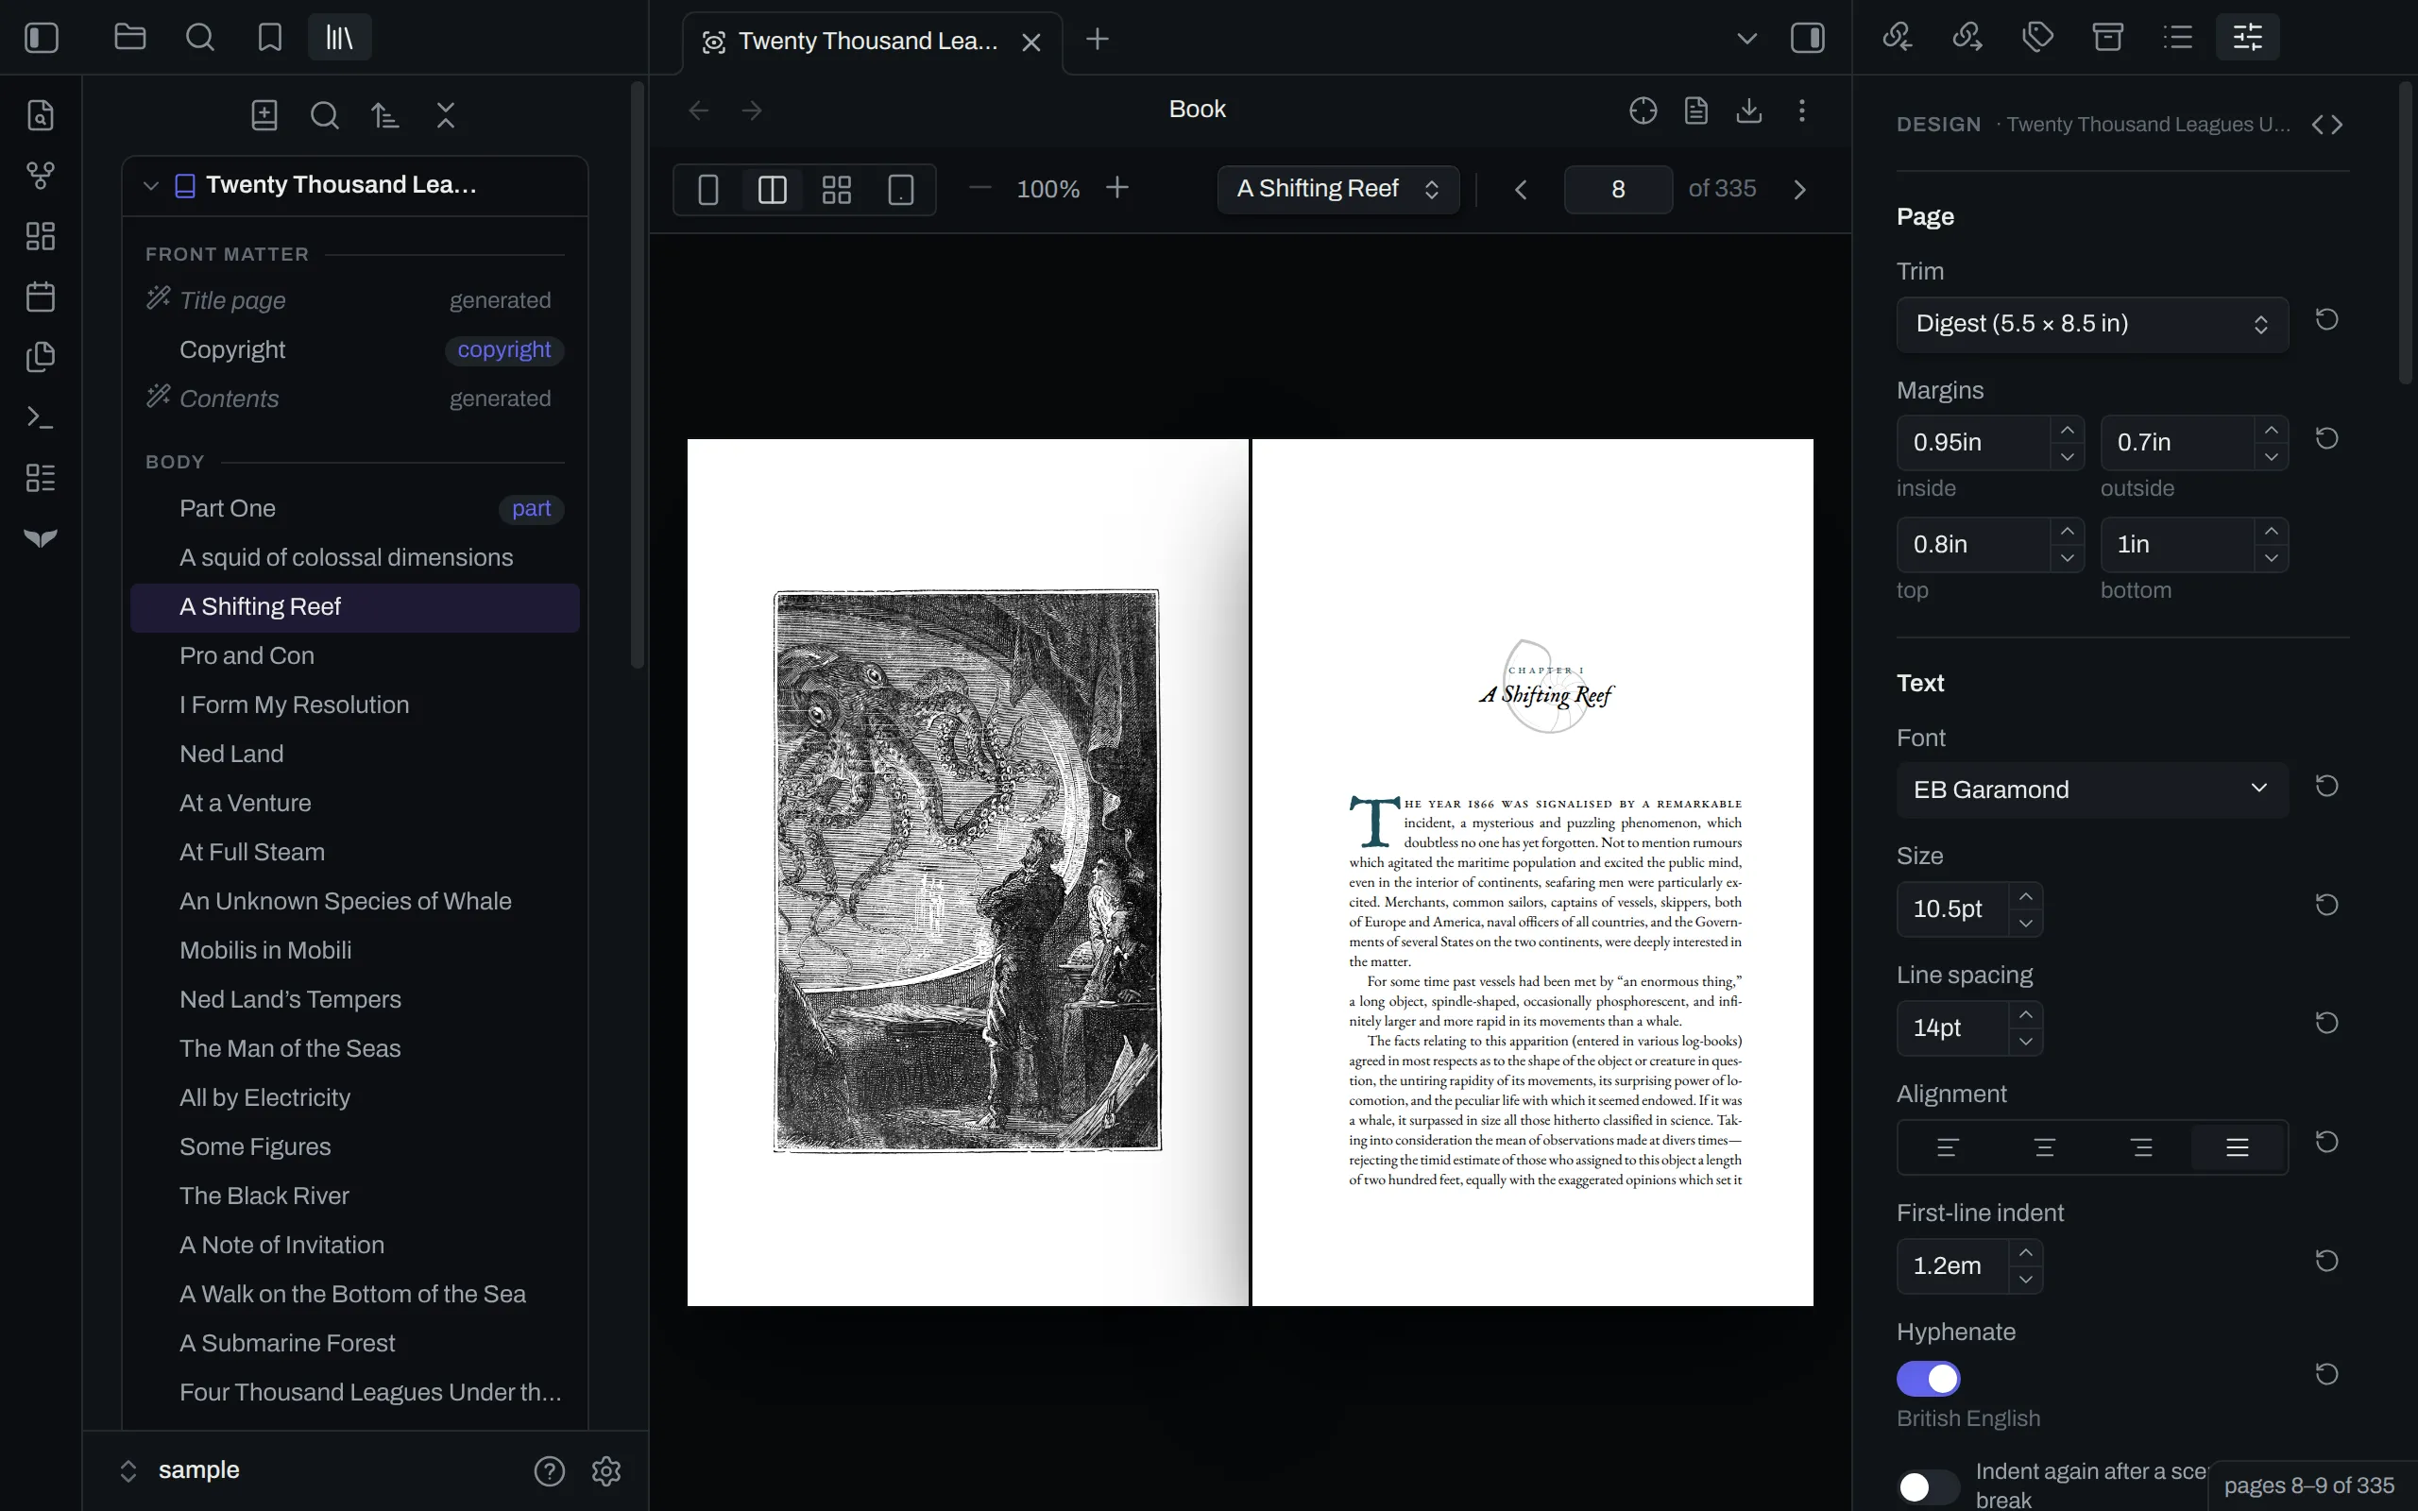Click the page number input field
Viewport: 2418px width, 1511px height.
pos(1618,190)
